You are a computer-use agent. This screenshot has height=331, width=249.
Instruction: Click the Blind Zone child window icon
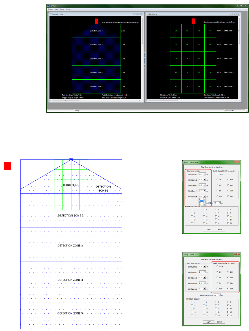pos(148,14)
